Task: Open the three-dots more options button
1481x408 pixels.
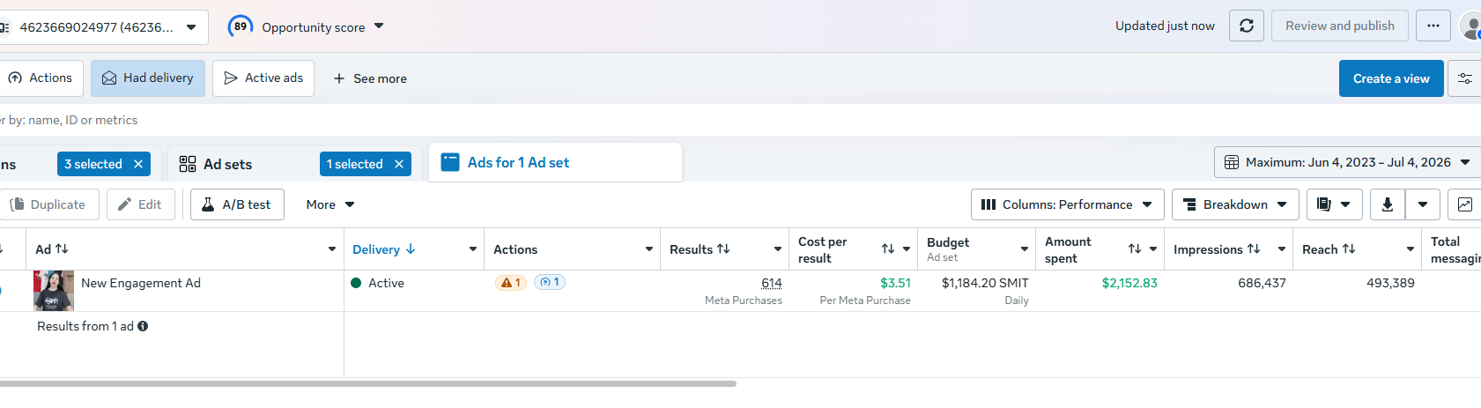Action: tap(1433, 26)
